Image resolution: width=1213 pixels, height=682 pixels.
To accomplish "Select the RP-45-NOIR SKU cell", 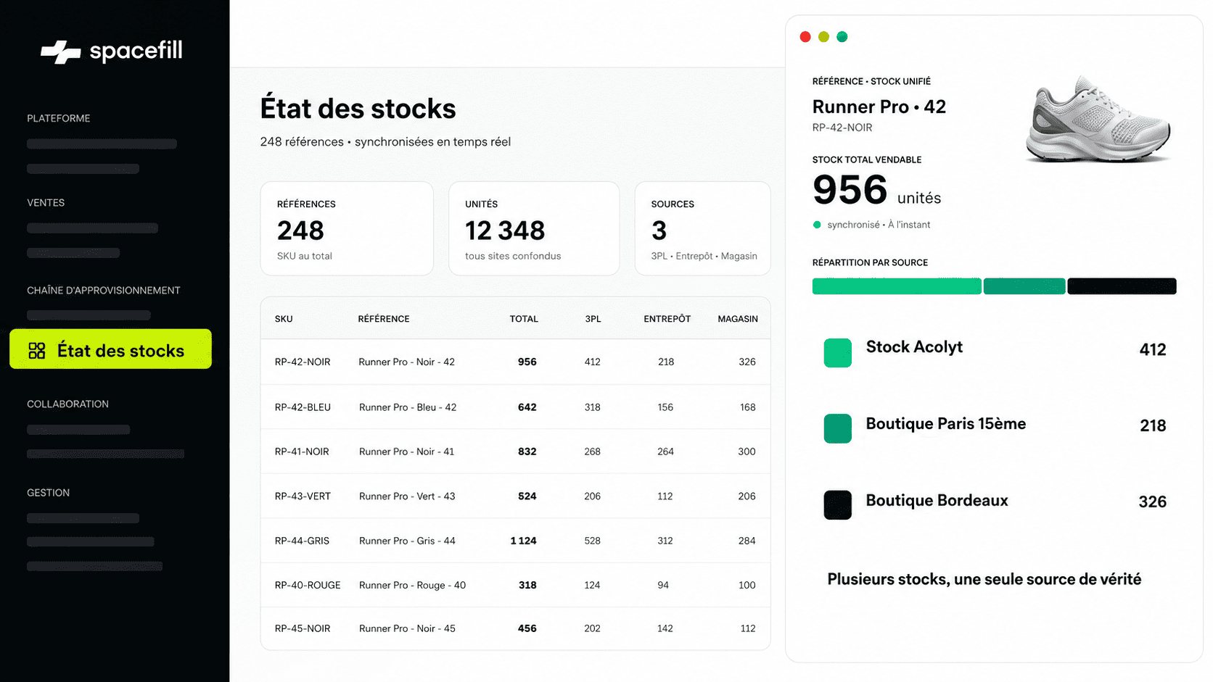I will tap(303, 628).
